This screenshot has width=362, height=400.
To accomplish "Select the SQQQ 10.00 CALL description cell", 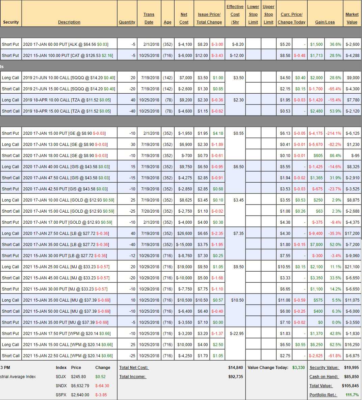I will click(x=69, y=78).
